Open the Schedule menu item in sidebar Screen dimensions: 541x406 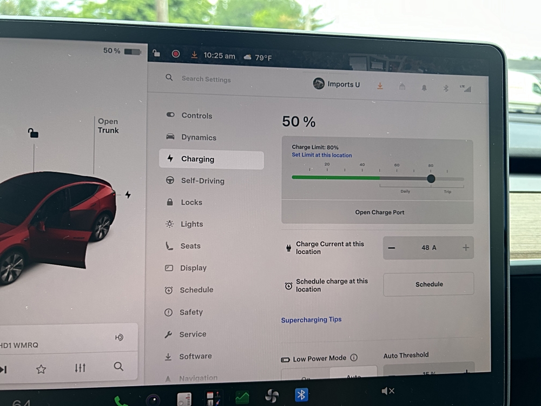pyautogui.click(x=189, y=290)
